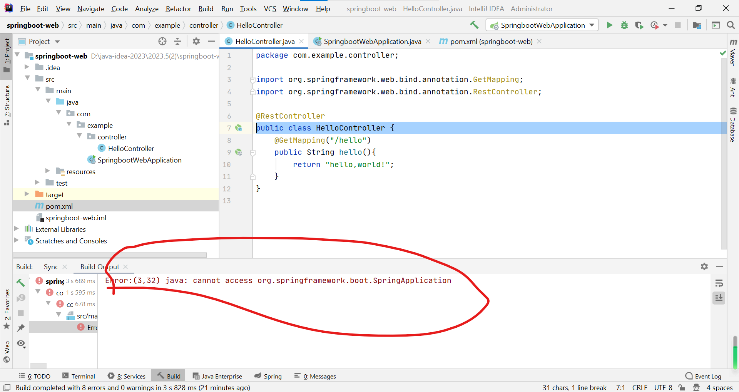Open the Spring tool window
This screenshot has width=739, height=392.
point(268,376)
